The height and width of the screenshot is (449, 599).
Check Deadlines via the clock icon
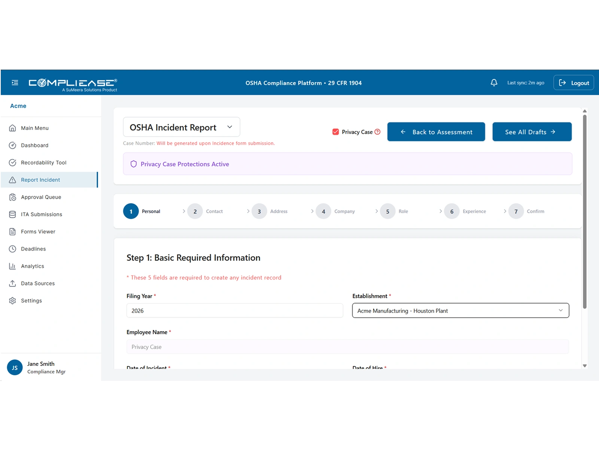pyautogui.click(x=13, y=248)
